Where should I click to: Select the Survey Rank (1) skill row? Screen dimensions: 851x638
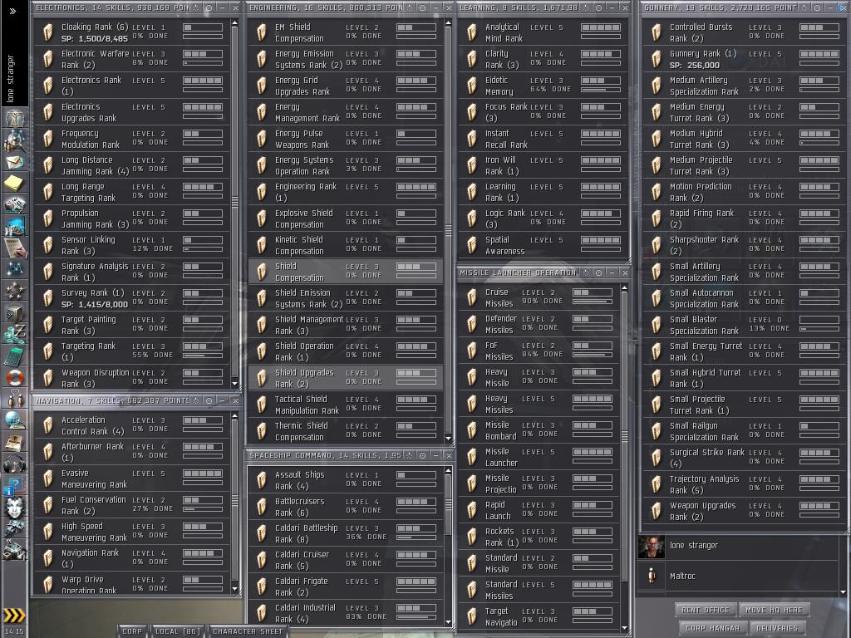132,298
